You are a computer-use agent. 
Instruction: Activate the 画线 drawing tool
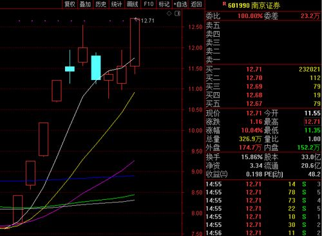point(132,4)
